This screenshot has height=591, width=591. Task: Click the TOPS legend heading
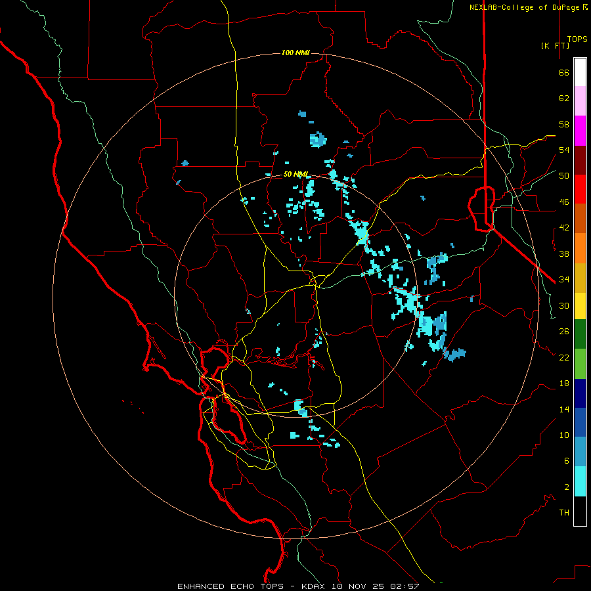coord(577,39)
